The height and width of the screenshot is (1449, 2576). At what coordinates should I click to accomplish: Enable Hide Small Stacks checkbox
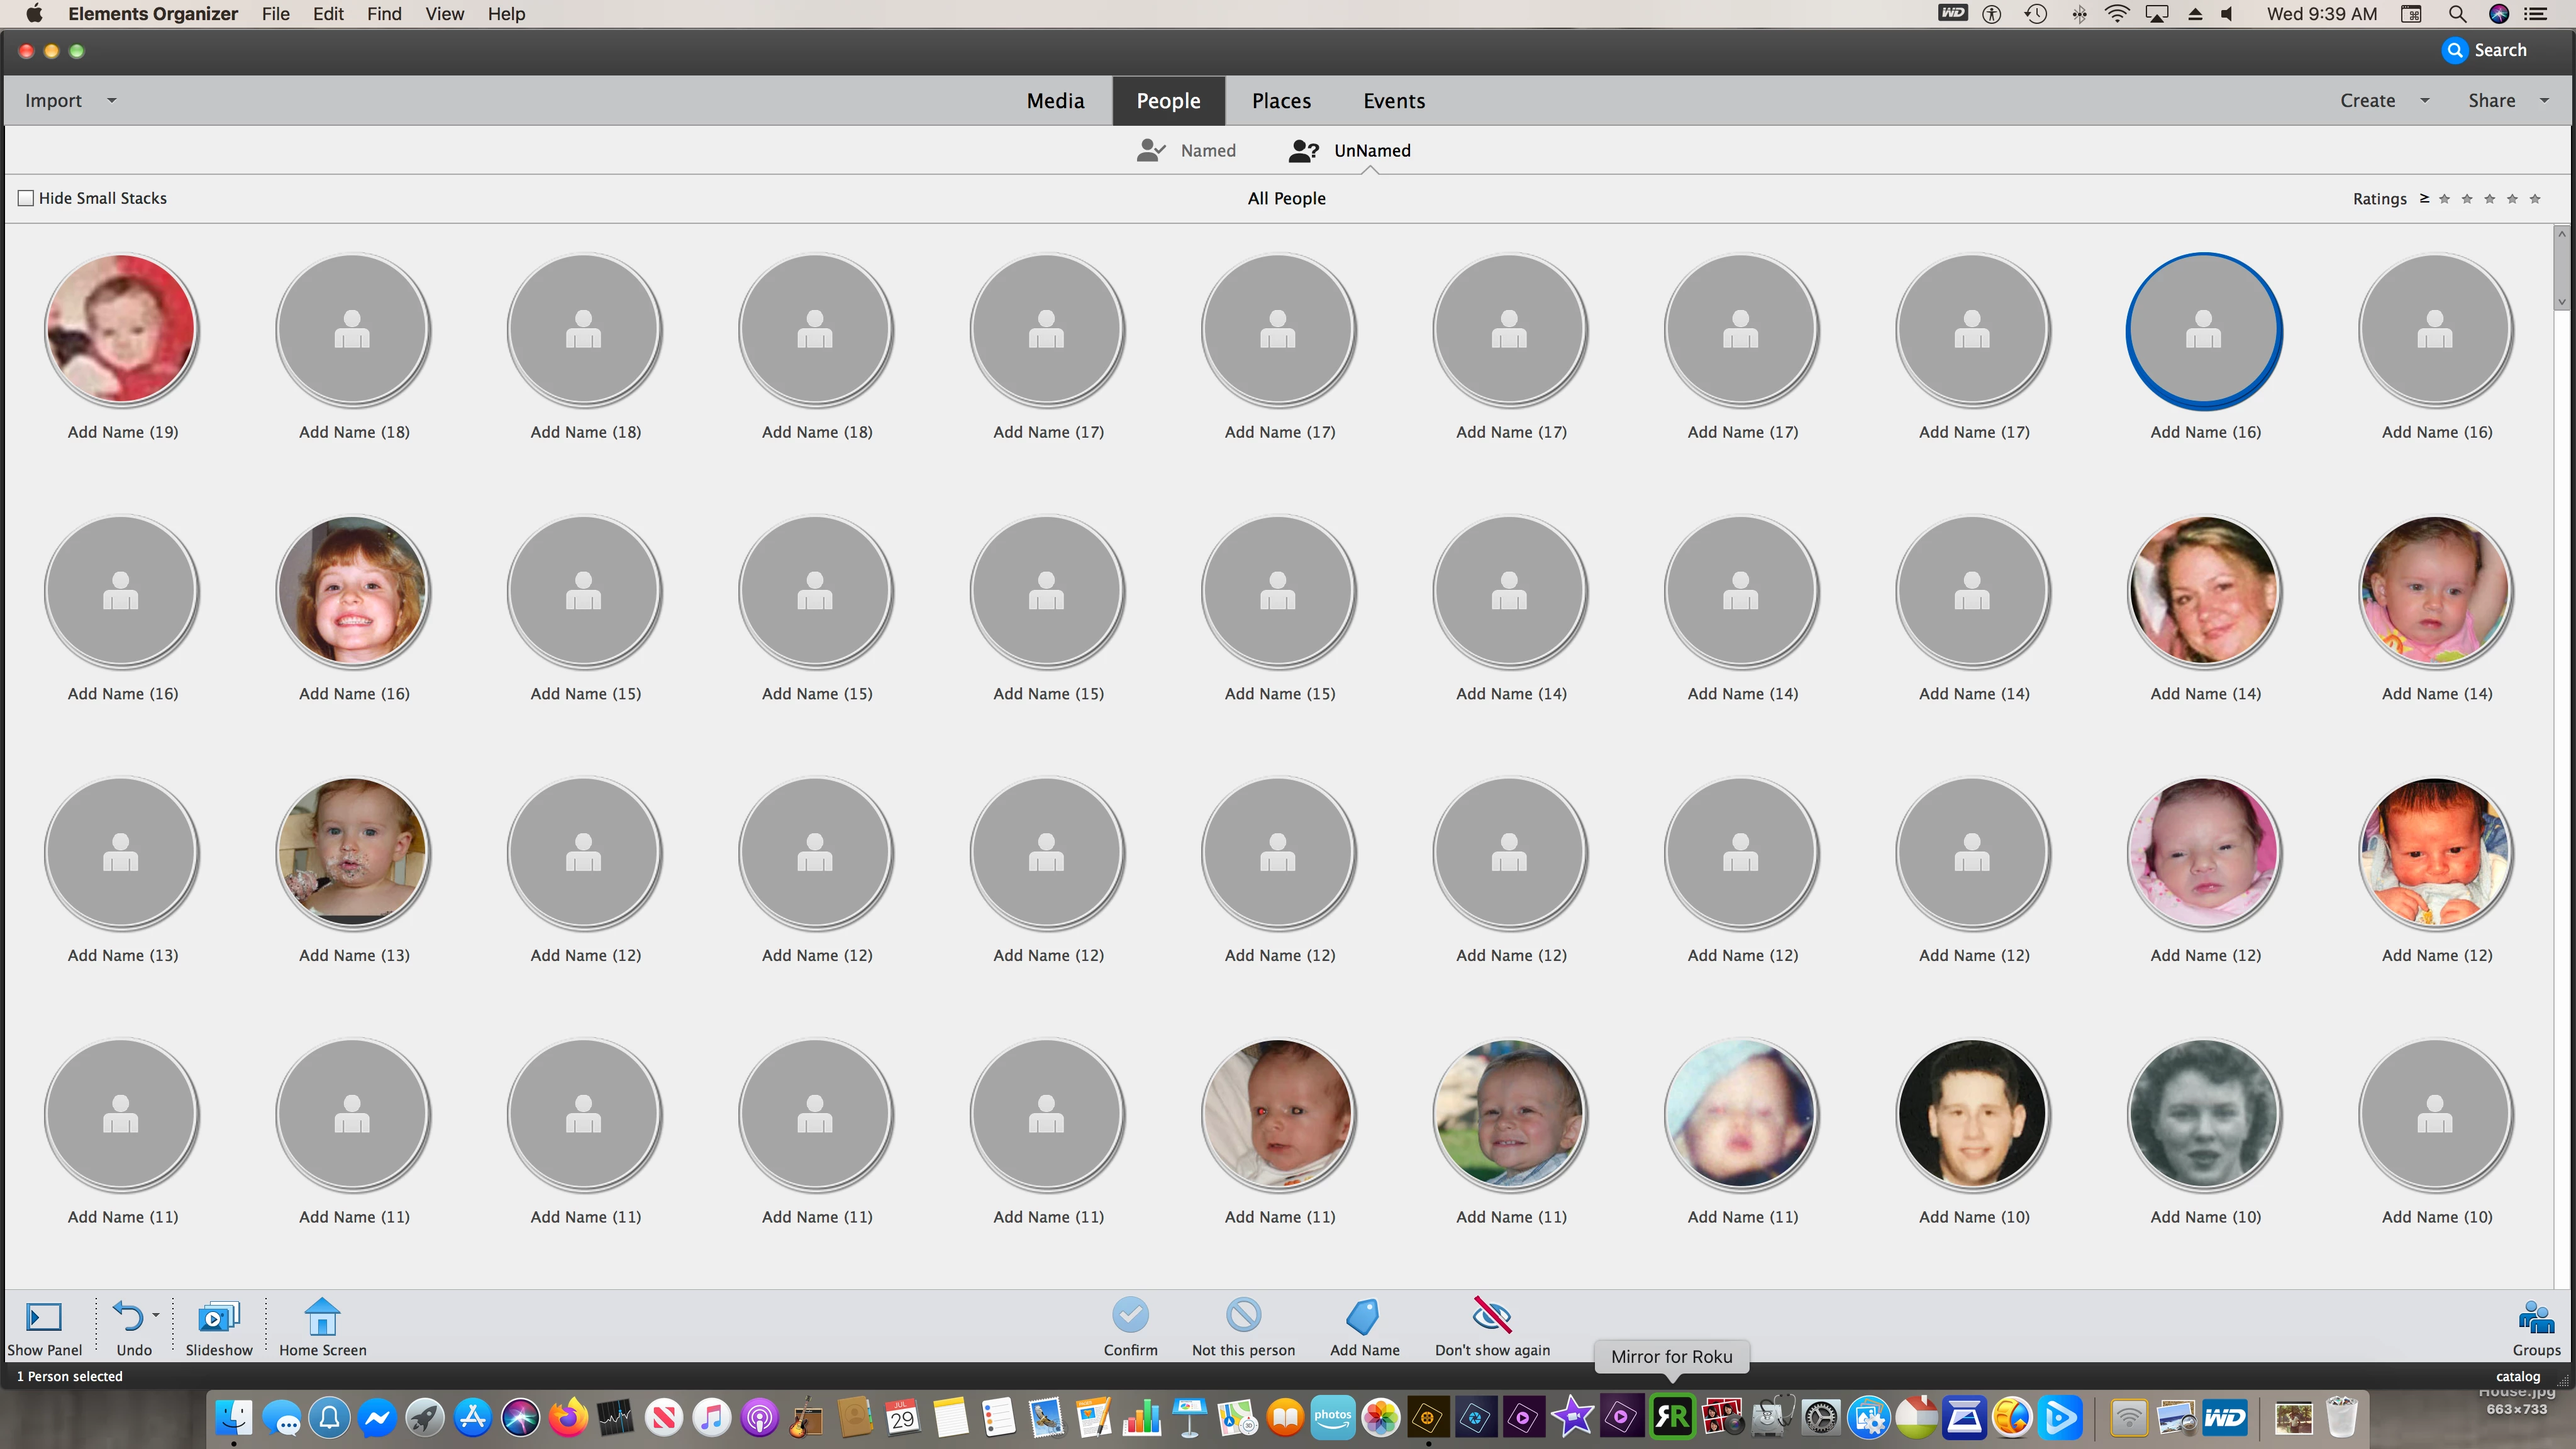(26, 198)
